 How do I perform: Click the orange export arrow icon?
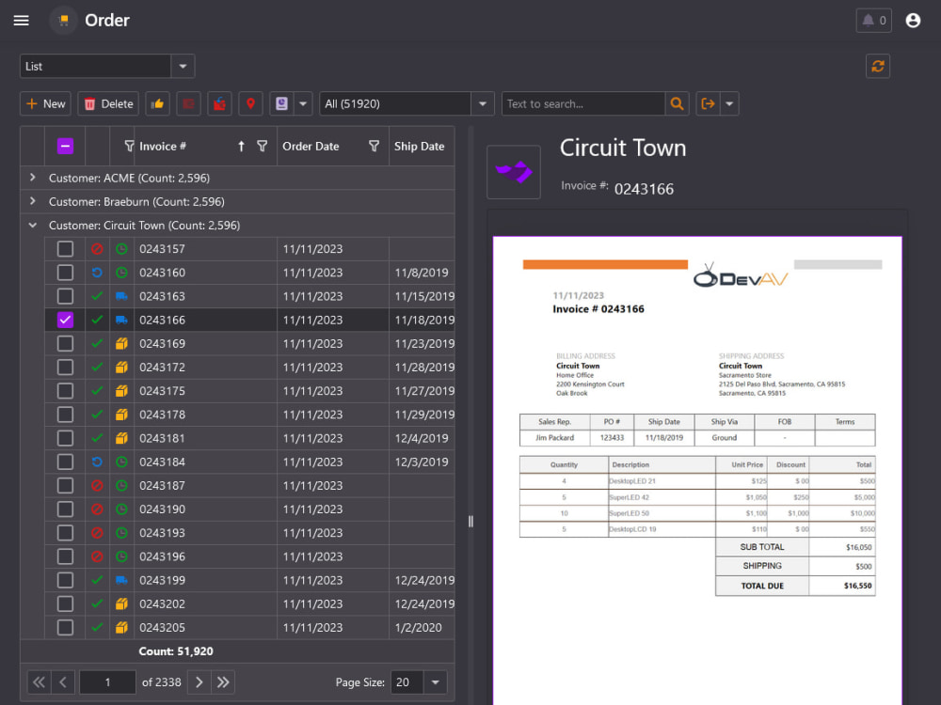click(709, 103)
